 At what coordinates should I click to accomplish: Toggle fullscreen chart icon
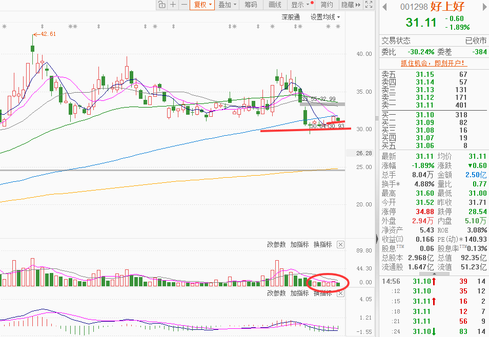[369, 5]
